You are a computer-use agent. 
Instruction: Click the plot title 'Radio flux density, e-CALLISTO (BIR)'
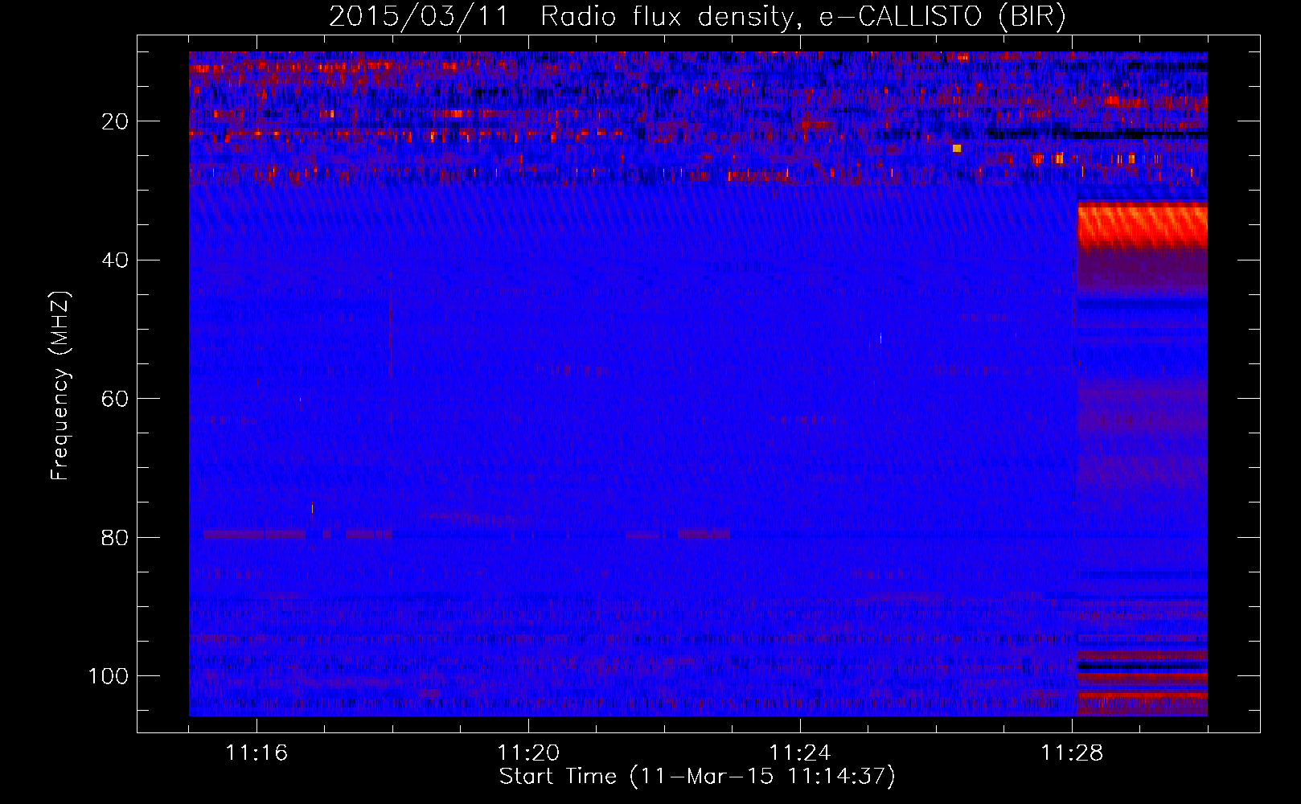(803, 17)
